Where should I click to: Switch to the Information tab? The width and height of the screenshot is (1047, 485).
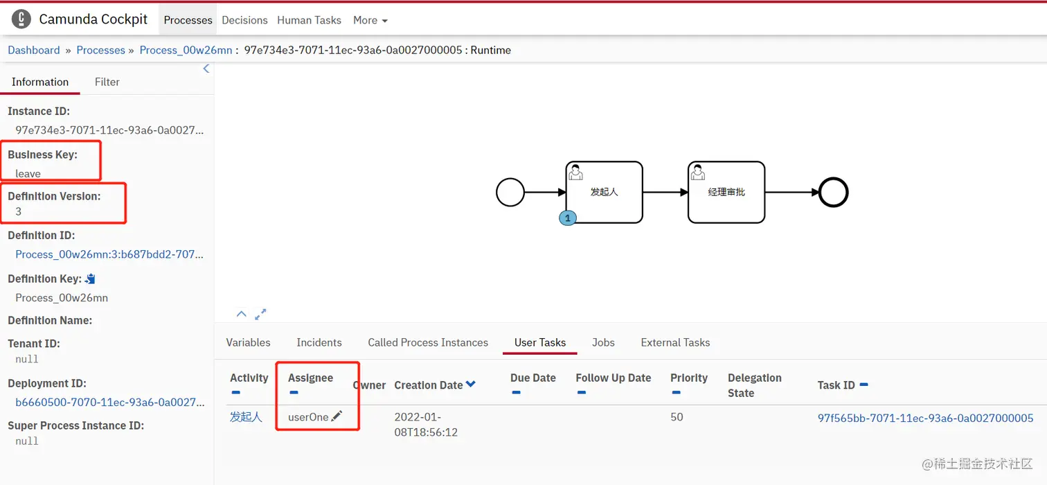[x=40, y=82]
